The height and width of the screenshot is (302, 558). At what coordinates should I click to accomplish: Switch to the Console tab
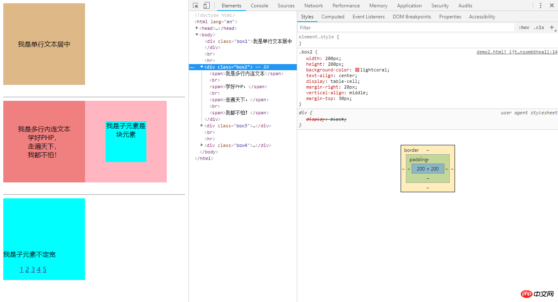point(260,6)
